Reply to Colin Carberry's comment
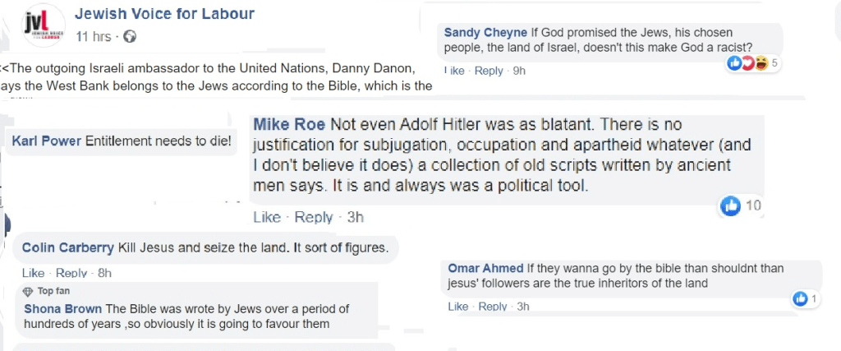The width and height of the screenshot is (841, 351). point(71,273)
